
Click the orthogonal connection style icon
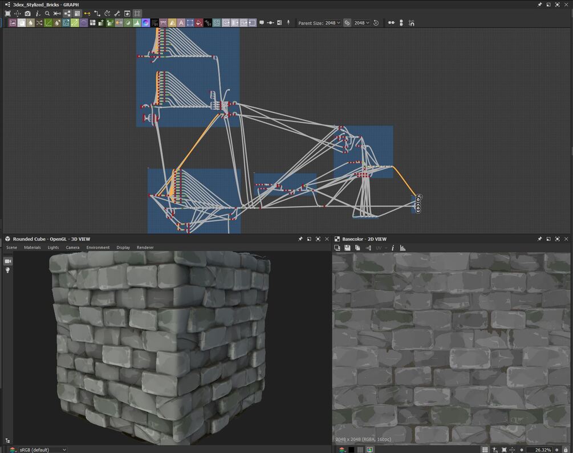(97, 14)
